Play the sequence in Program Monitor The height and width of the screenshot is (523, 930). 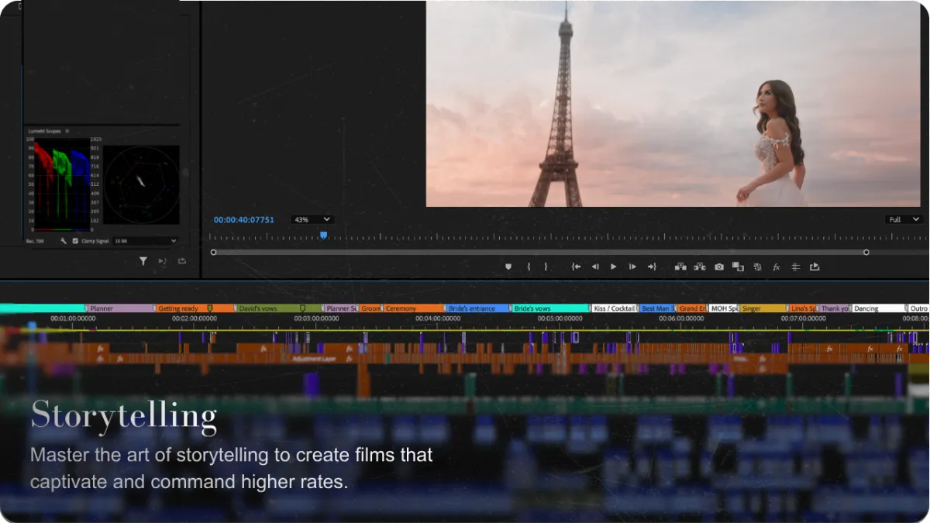point(614,267)
